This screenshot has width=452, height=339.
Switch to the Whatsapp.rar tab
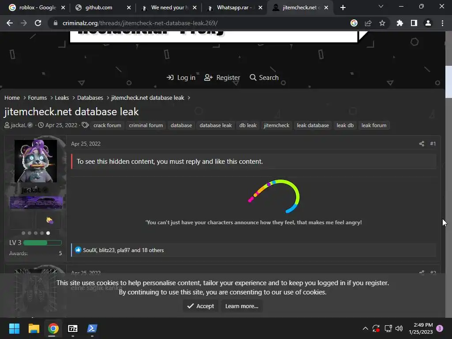point(234,8)
